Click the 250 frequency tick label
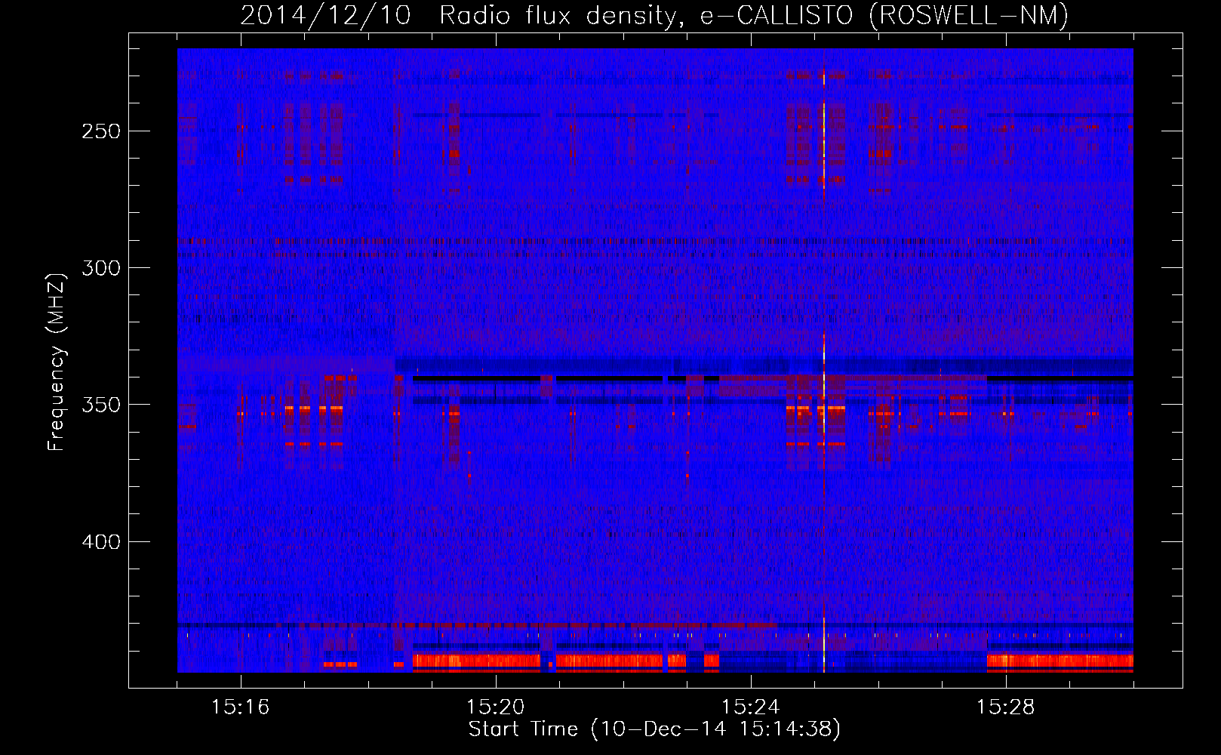This screenshot has width=1221, height=755. (101, 131)
